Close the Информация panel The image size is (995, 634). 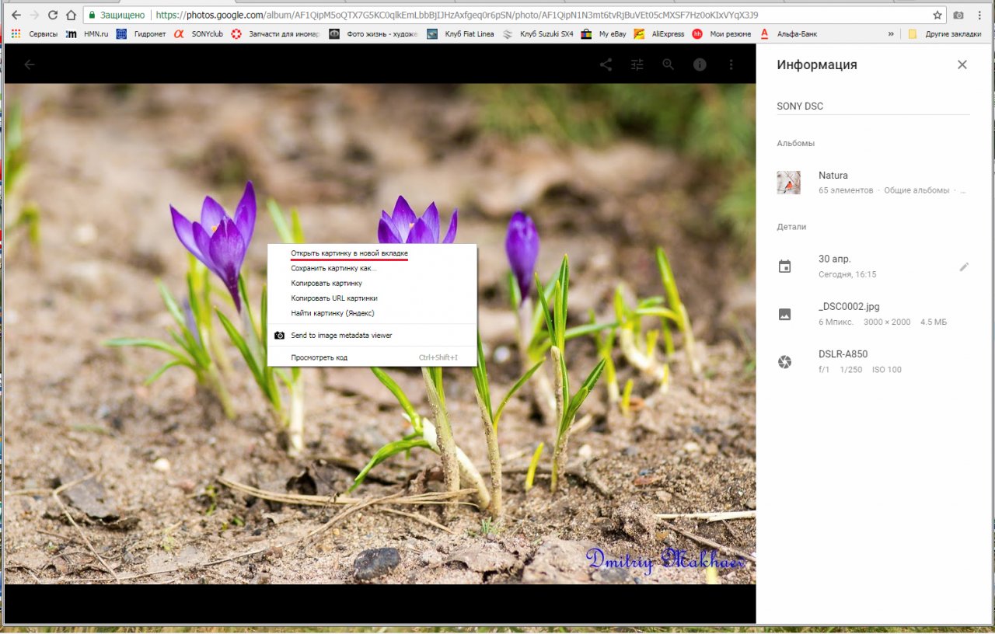[962, 64]
